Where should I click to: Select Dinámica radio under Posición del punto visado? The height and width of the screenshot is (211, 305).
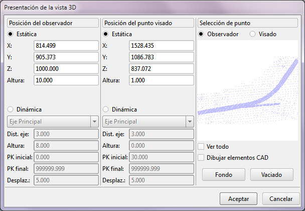(106, 110)
